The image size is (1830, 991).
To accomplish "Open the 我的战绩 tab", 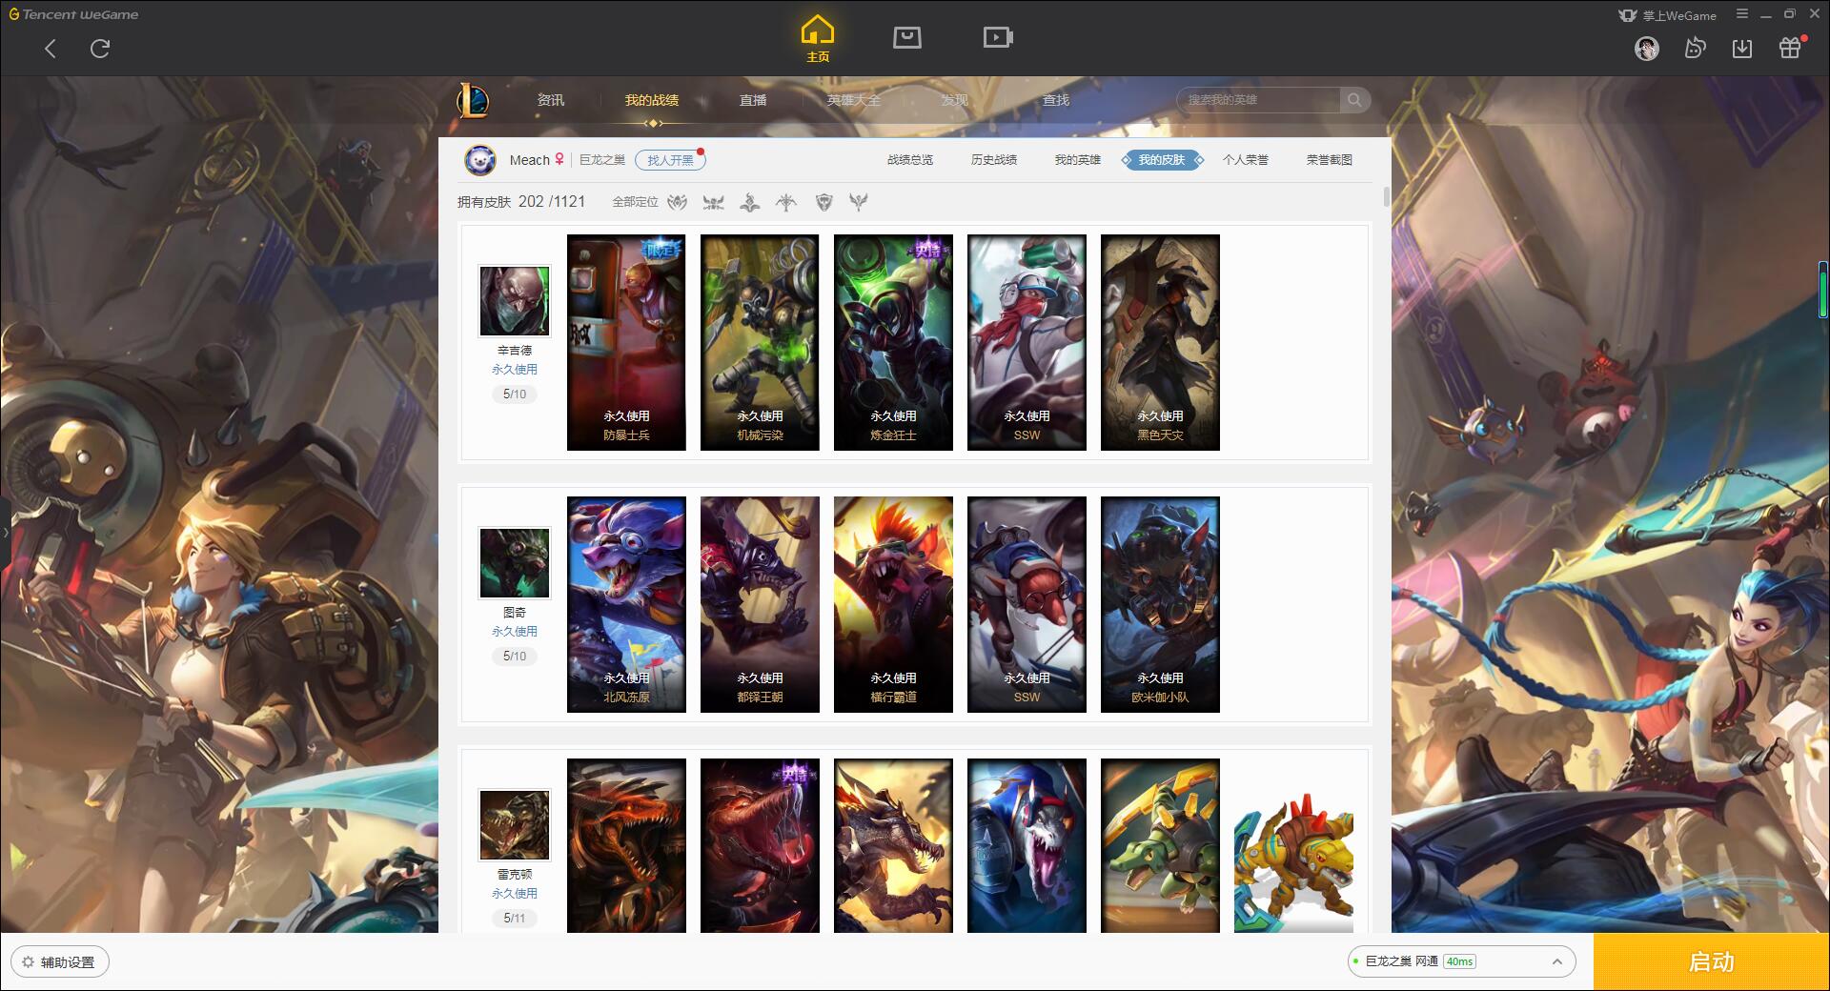I will [x=652, y=100].
